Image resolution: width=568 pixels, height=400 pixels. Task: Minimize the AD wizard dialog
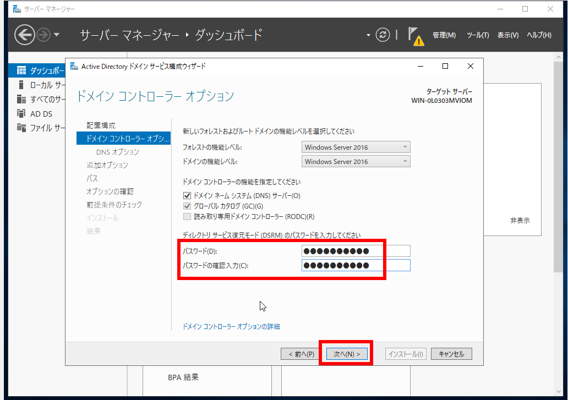click(x=420, y=66)
